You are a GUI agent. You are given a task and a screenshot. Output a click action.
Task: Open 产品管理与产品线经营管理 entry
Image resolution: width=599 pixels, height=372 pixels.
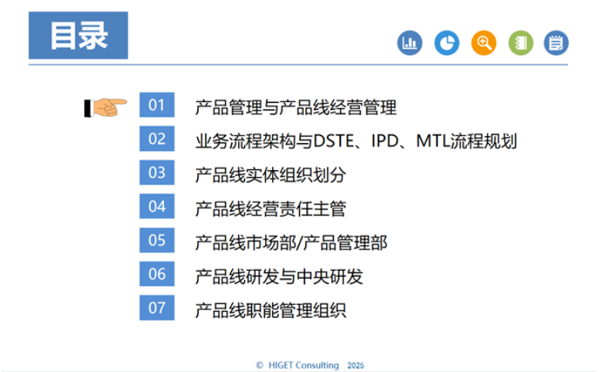[296, 108]
